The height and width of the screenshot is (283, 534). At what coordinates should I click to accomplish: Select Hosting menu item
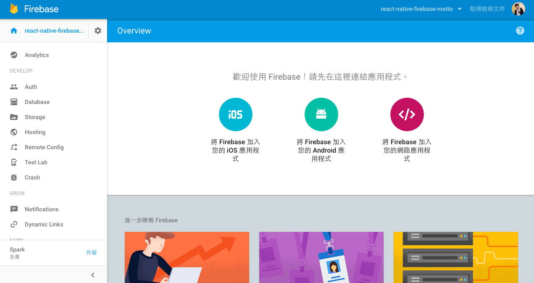(35, 132)
